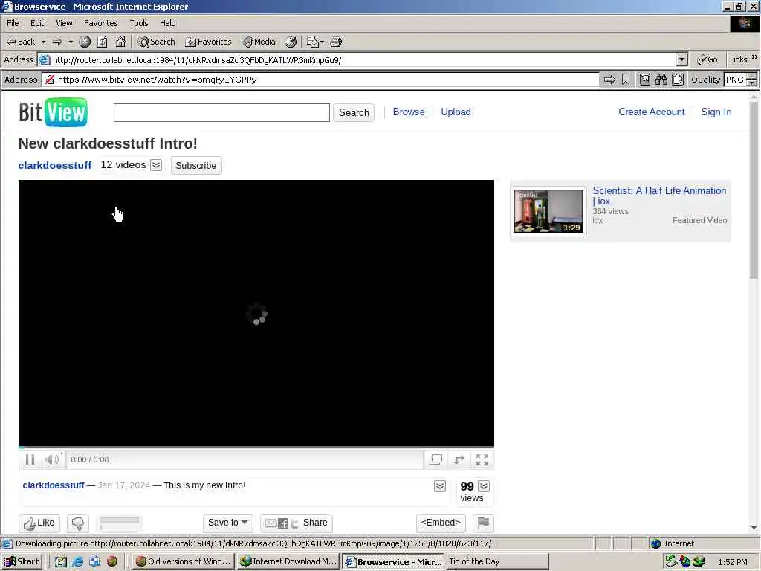Open the Browse link
This screenshot has height=571, width=761.
coord(409,112)
